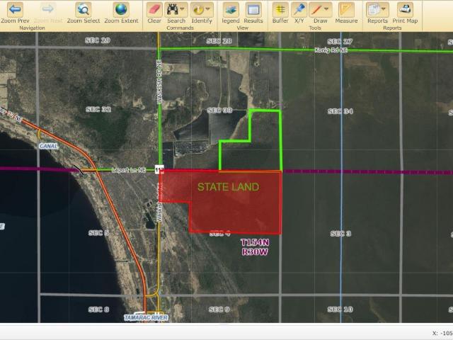453x340 pixels.
Task: Select the Identify tool
Action: (198, 9)
